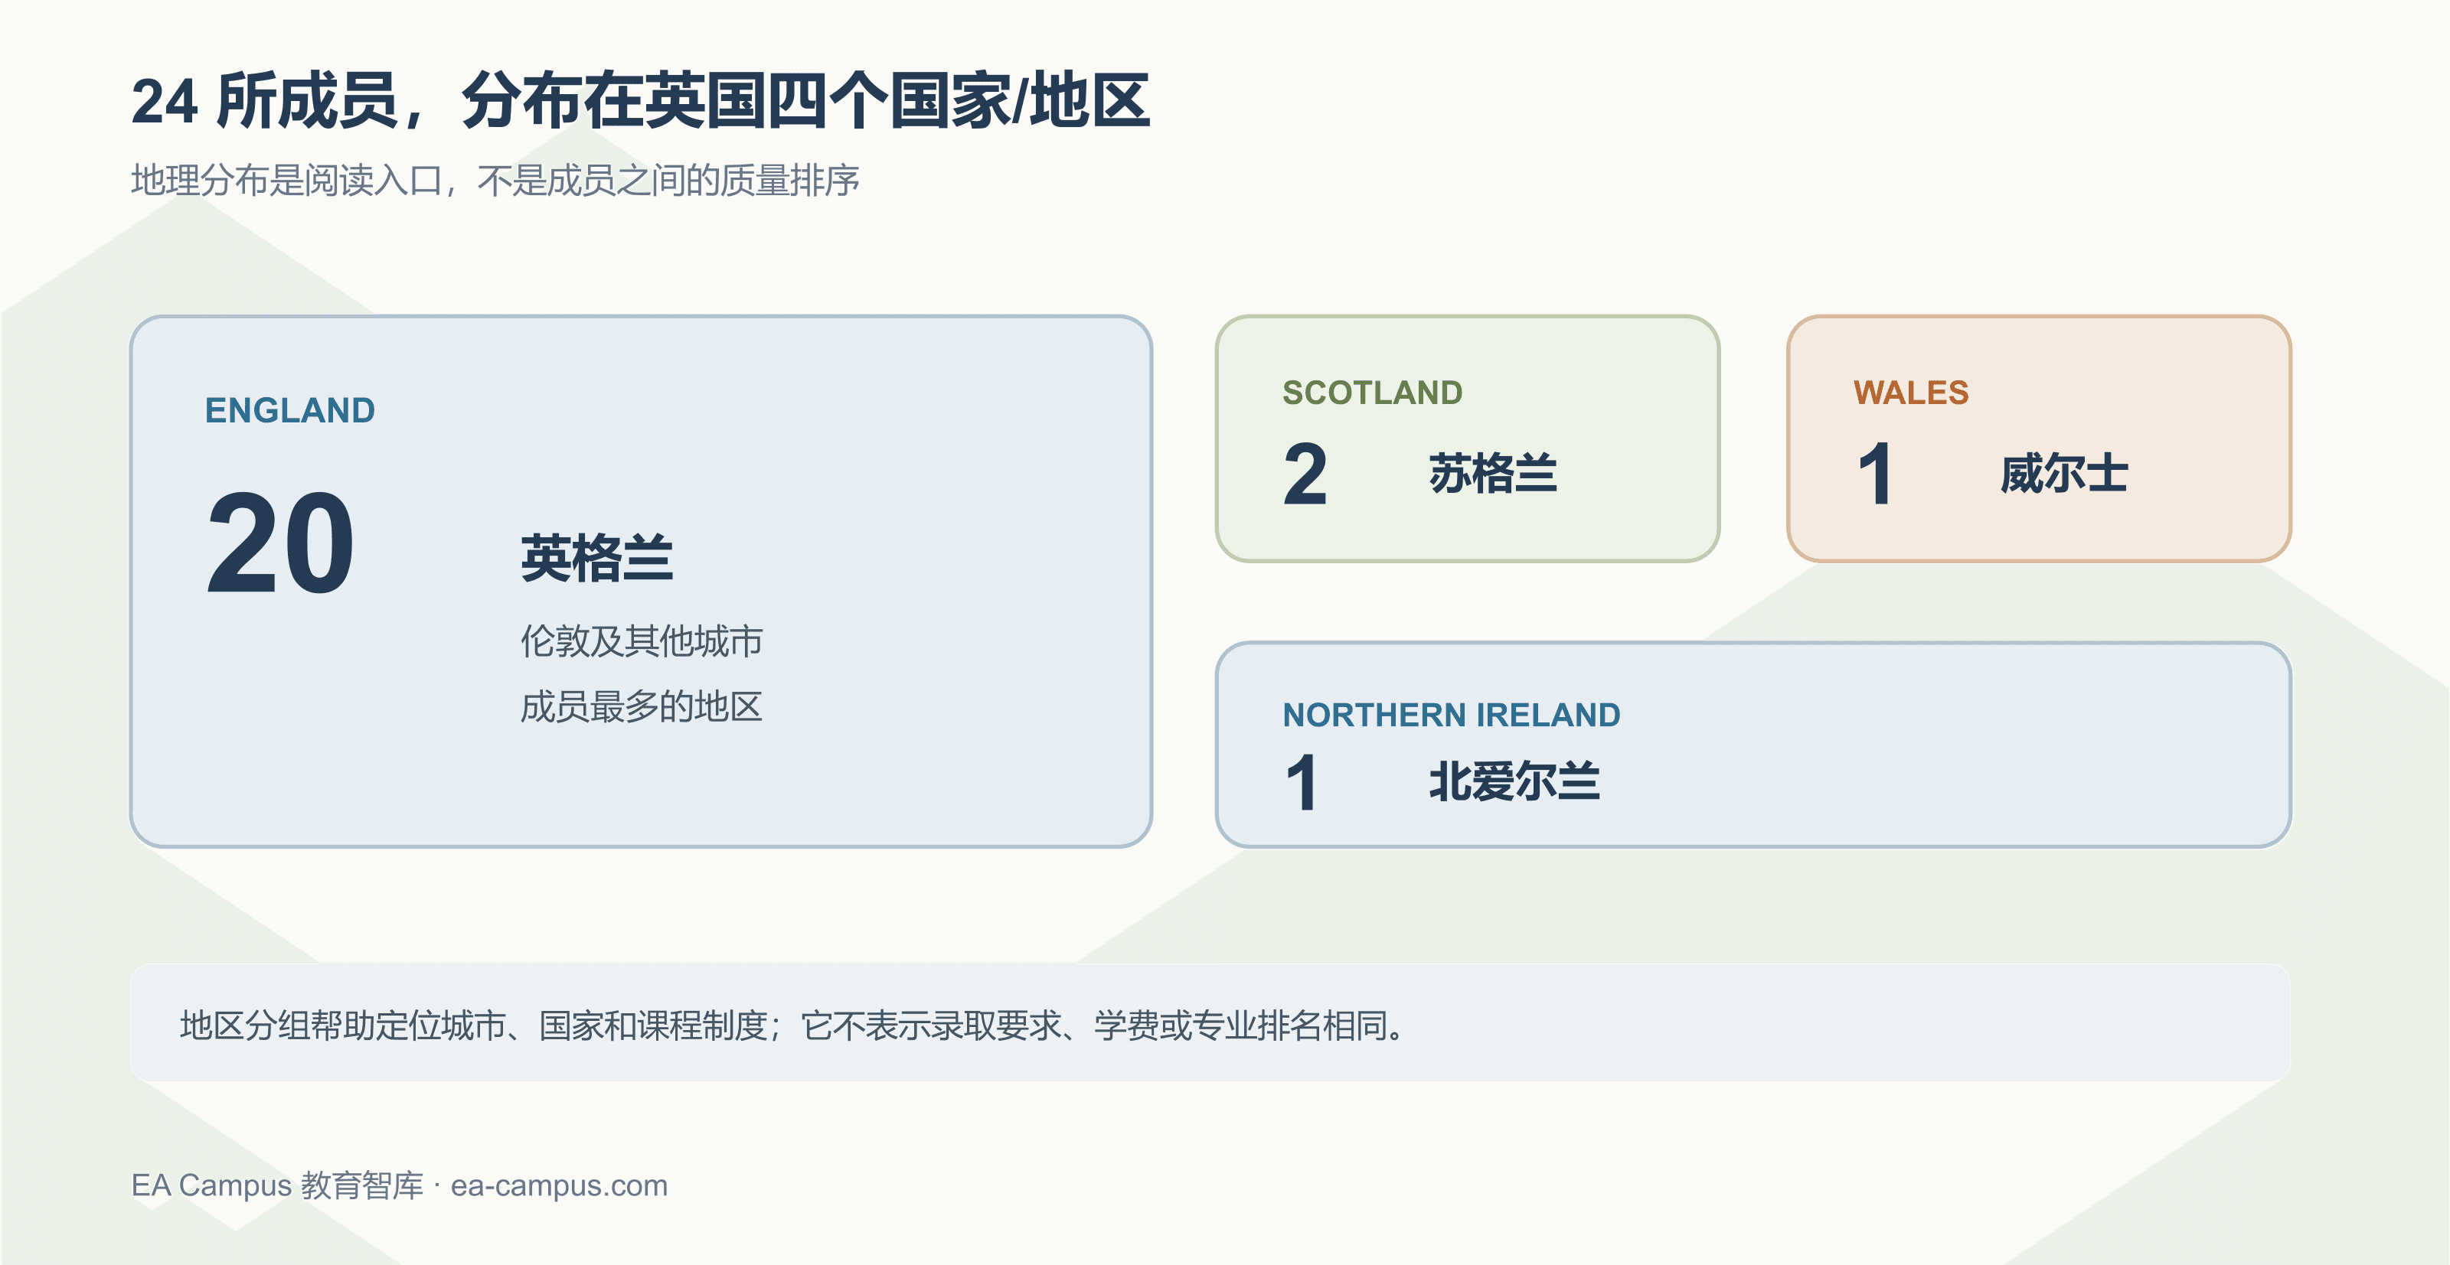Click the subtitle '地理分布是阅读入口，不是成员之间的质量排序'
The image size is (2450, 1265).
coord(495,181)
